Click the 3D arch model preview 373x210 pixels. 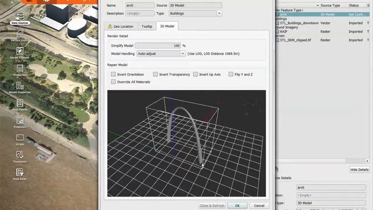(x=186, y=143)
